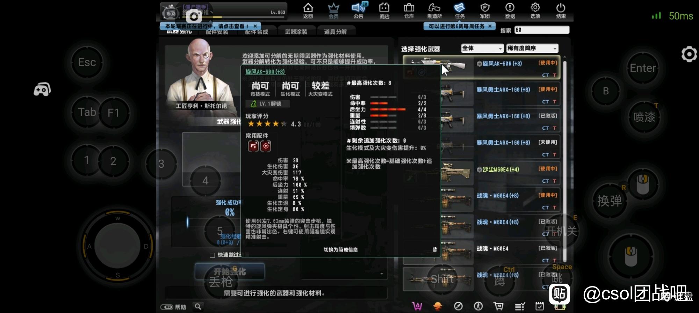Open the dropdown arrow below the material panel
The height and width of the screenshot is (313, 699).
(x=382, y=274)
